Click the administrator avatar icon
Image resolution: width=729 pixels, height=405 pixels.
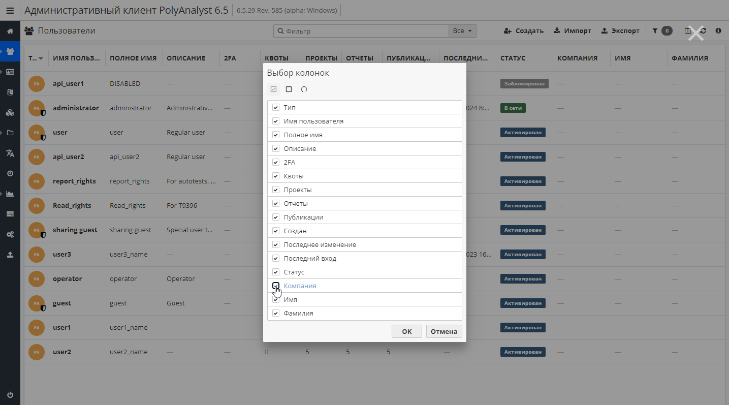37,108
